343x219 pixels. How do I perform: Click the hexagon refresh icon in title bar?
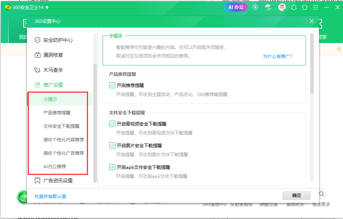coord(294,7)
